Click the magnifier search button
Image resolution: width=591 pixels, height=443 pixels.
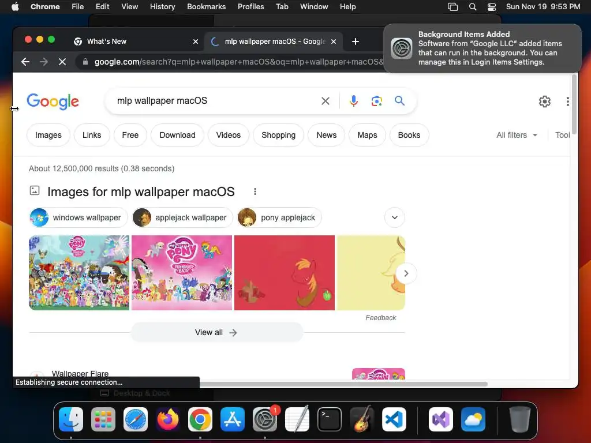click(399, 100)
